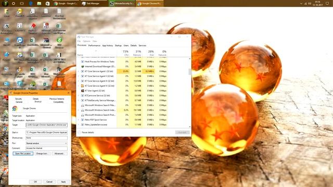Click the K7 User Agent process icon
Screen dimensions: 333x187
pos(82,91)
